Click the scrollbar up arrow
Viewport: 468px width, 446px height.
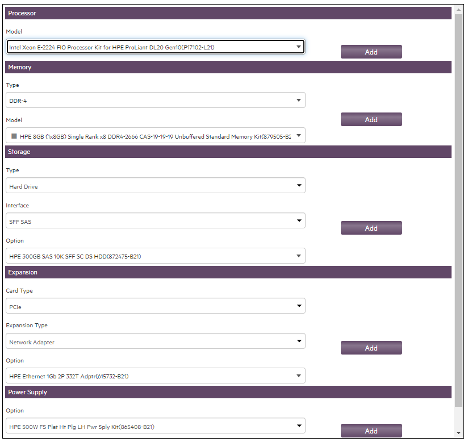click(x=459, y=10)
